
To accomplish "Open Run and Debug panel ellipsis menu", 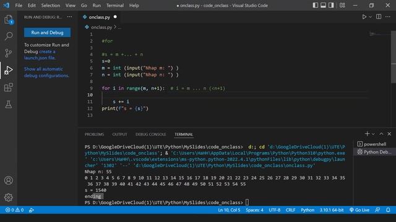I will 69,17.
